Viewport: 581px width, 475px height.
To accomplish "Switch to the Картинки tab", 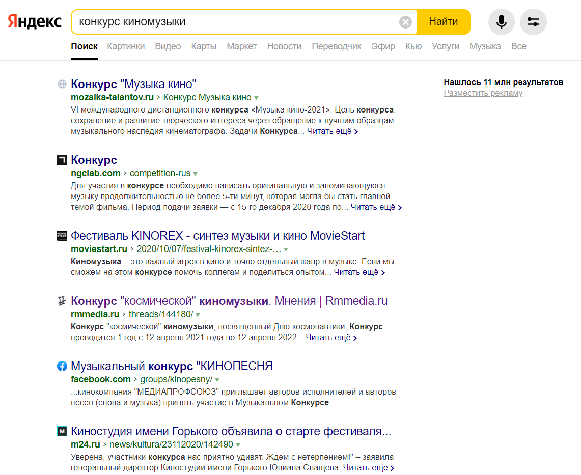I will 126,46.
